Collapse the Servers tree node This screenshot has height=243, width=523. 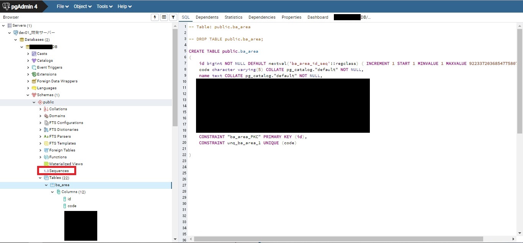click(x=4, y=26)
